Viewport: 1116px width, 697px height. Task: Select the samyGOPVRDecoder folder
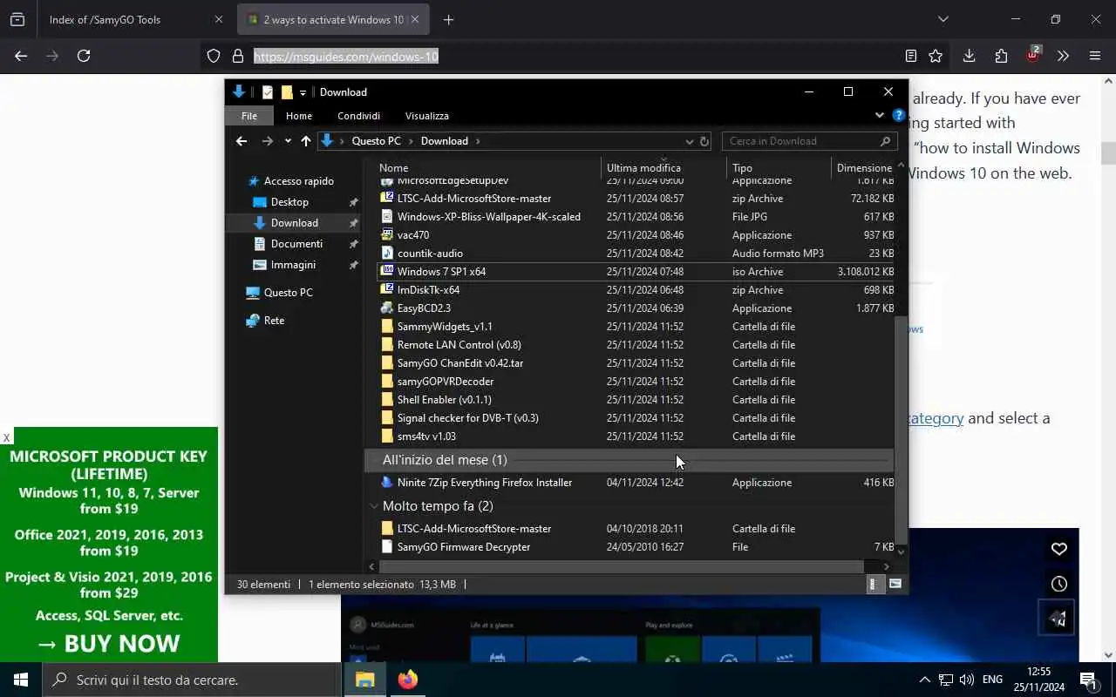[636, 382]
